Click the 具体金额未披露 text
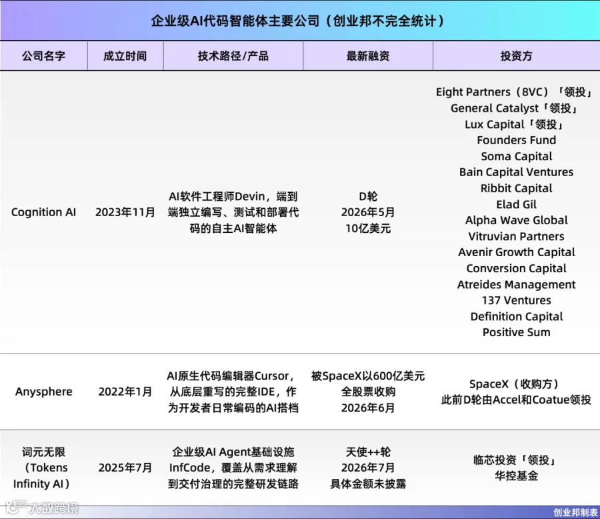Image resolution: width=600 pixels, height=519 pixels. coord(368,484)
